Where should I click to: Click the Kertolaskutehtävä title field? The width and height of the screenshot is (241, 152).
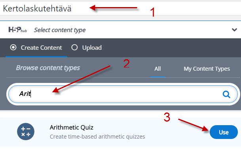click(120, 8)
